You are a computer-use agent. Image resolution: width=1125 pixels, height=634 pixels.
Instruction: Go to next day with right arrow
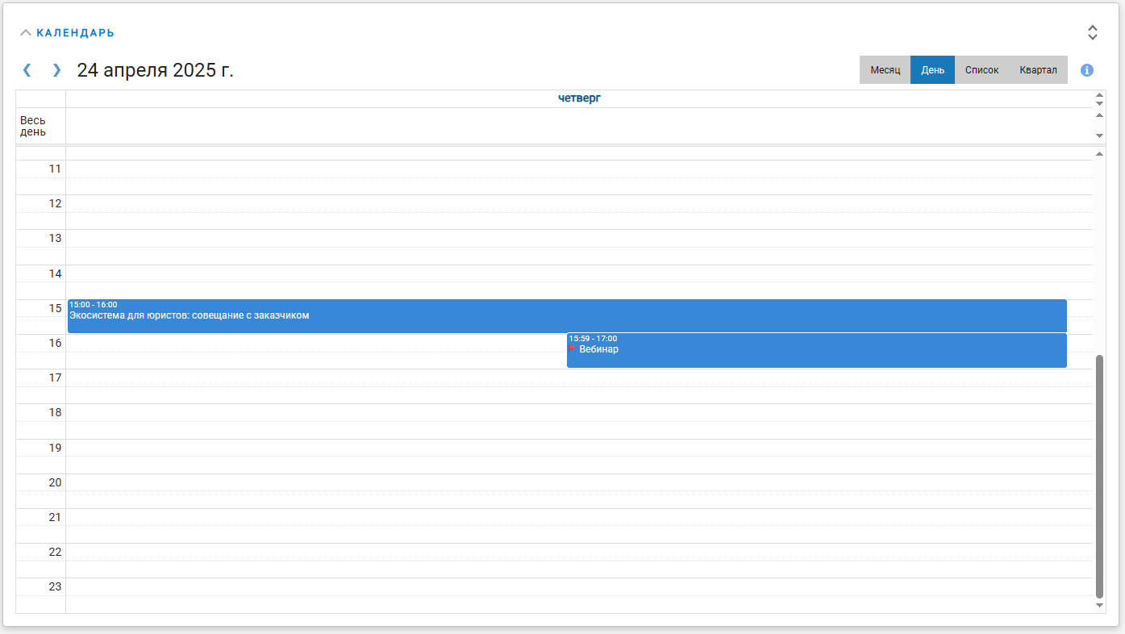56,70
